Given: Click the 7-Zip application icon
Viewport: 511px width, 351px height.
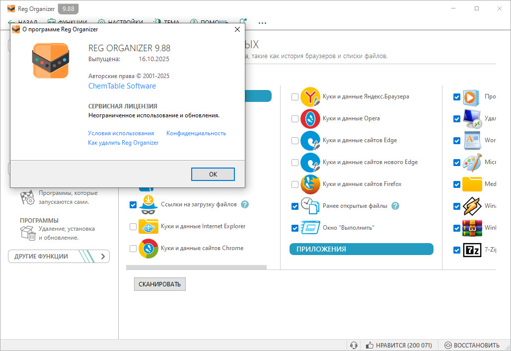Looking at the screenshot, I should (472, 250).
